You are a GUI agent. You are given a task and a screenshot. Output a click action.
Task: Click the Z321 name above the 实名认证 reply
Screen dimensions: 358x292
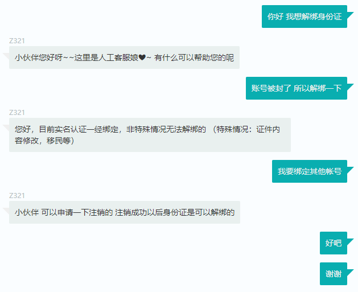17,112
